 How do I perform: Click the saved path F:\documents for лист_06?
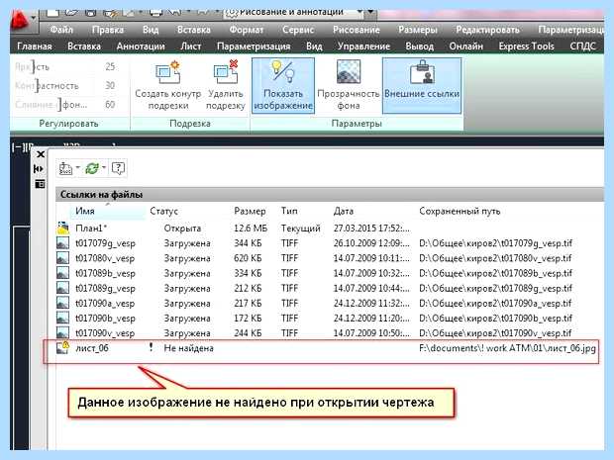click(507, 348)
